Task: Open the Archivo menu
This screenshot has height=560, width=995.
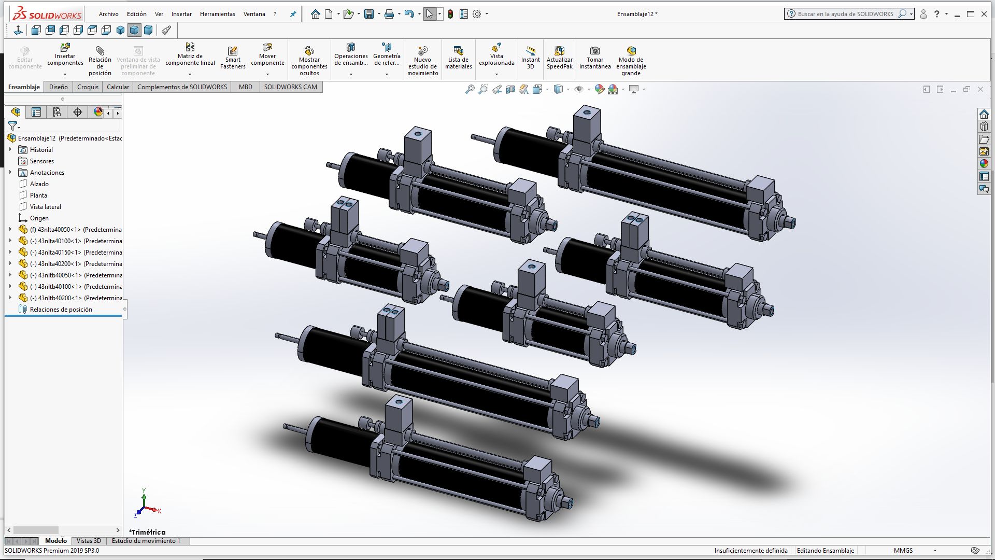Action: tap(108, 14)
